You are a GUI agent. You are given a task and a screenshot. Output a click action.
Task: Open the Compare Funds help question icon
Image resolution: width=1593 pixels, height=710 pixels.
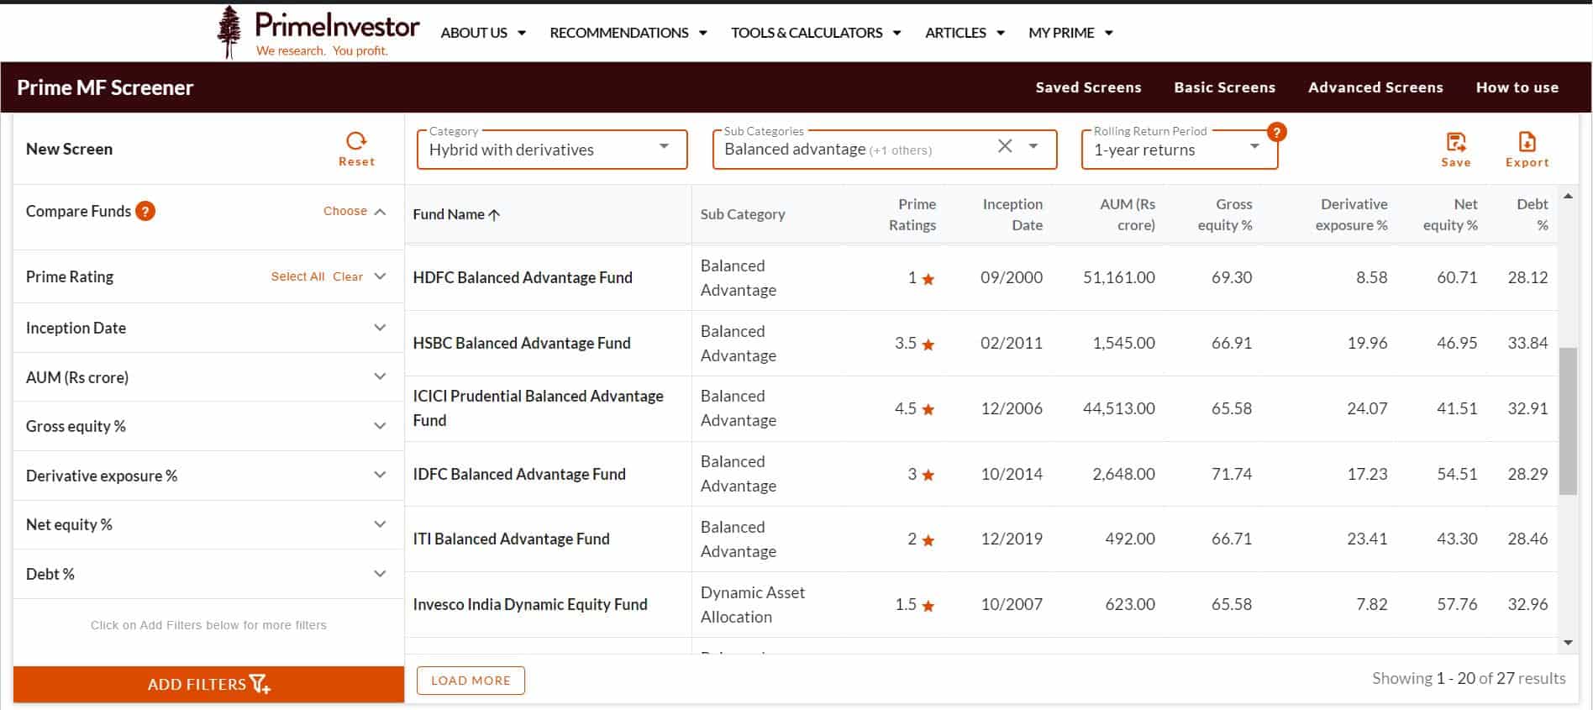145,211
